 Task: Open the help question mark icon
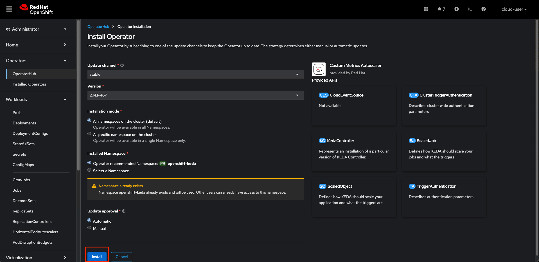(483, 9)
